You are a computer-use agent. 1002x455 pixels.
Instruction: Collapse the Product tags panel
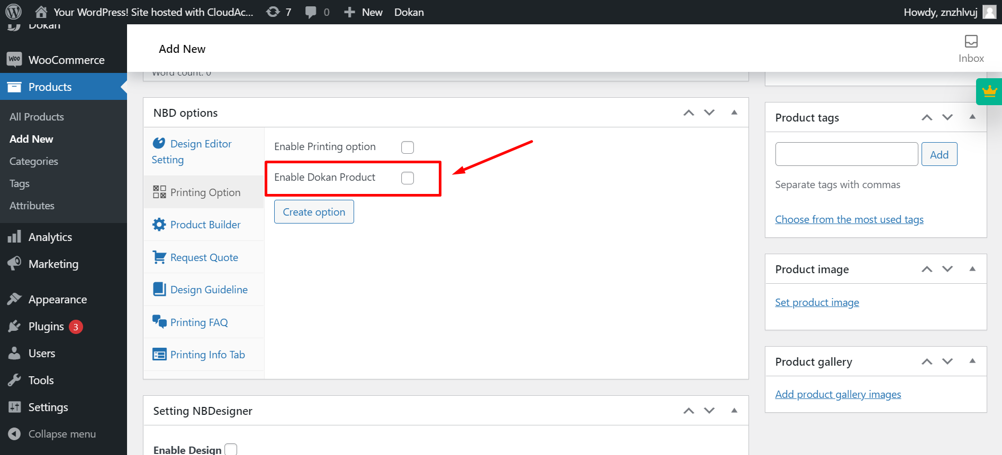pos(972,117)
